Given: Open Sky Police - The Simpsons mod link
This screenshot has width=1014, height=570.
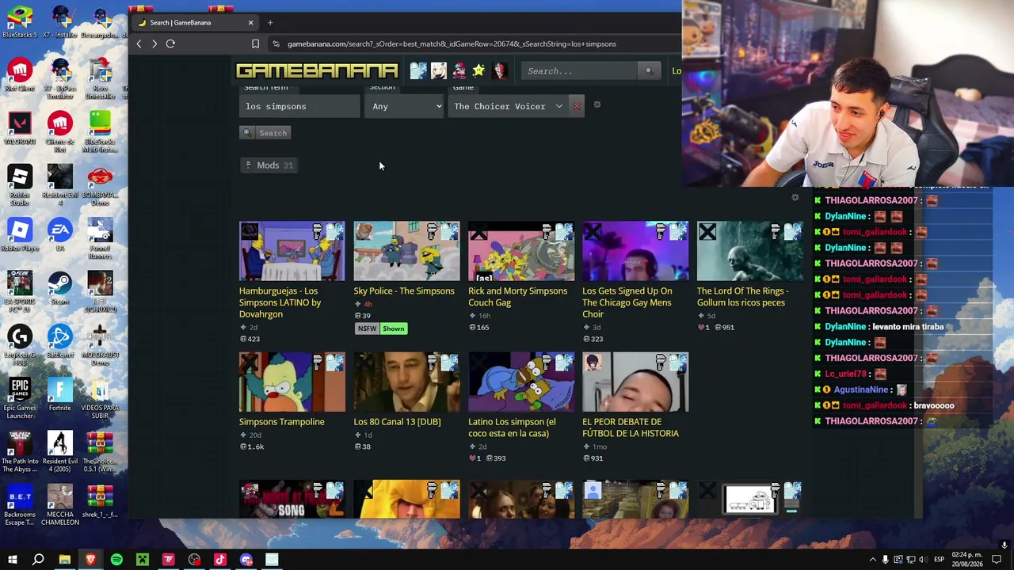Looking at the screenshot, I should coord(404,291).
